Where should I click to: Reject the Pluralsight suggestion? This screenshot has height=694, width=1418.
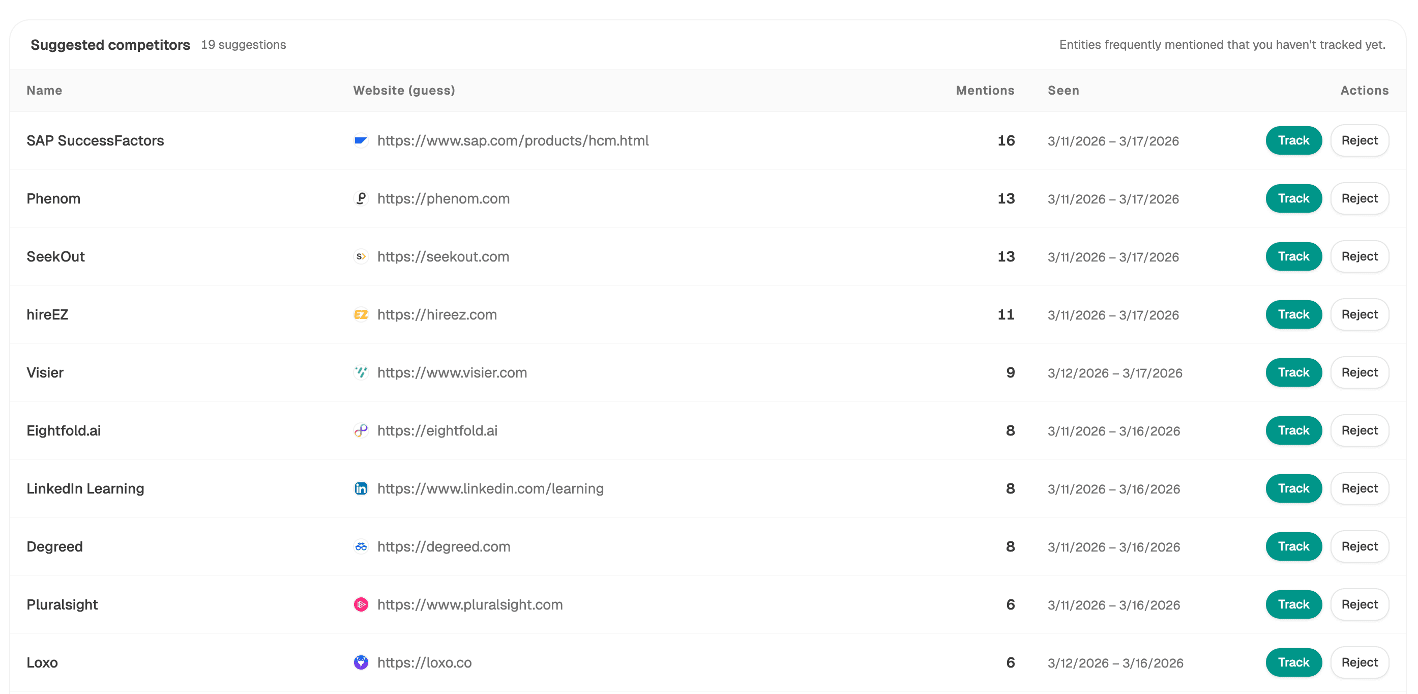click(x=1360, y=605)
